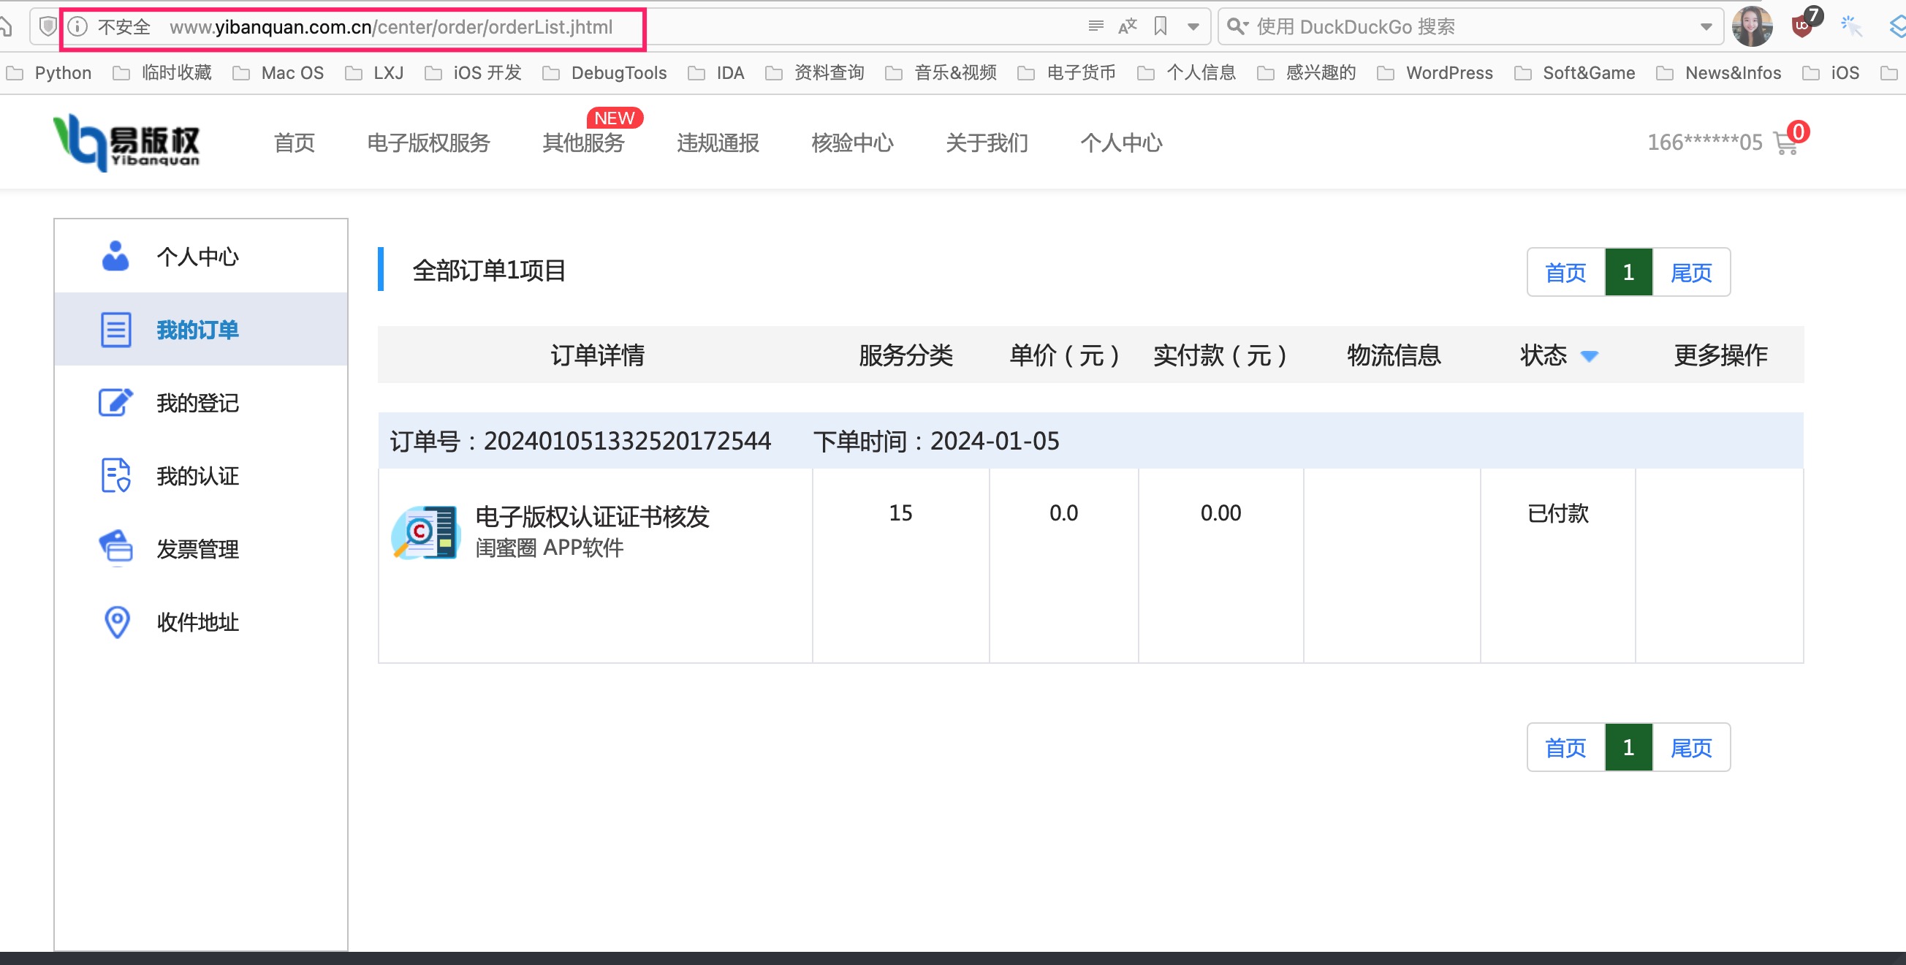This screenshot has width=1906, height=965.
Task: Click the 发票管理 card icon
Action: coord(115,548)
